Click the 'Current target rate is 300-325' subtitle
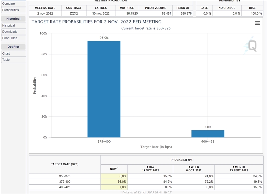 tap(146, 28)
